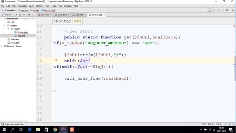This screenshot has width=236, height=133.
Task: Click the get method breadcrumb above editor
Action: [x=78, y=21]
